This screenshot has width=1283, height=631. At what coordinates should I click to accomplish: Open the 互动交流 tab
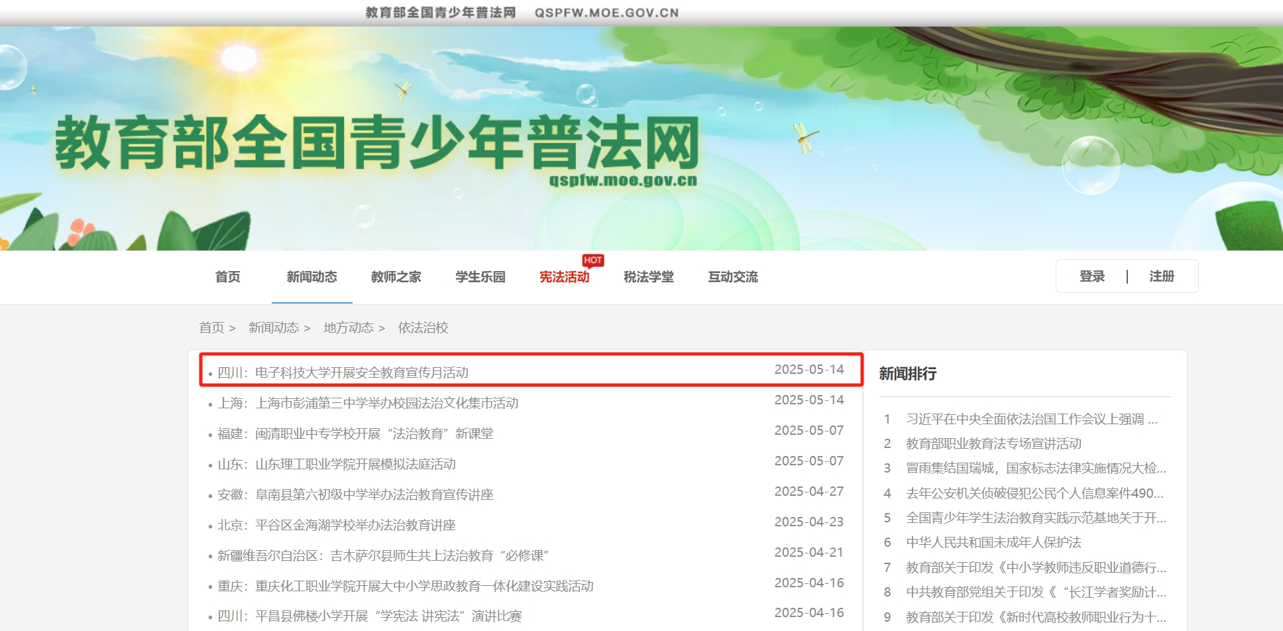[732, 277]
